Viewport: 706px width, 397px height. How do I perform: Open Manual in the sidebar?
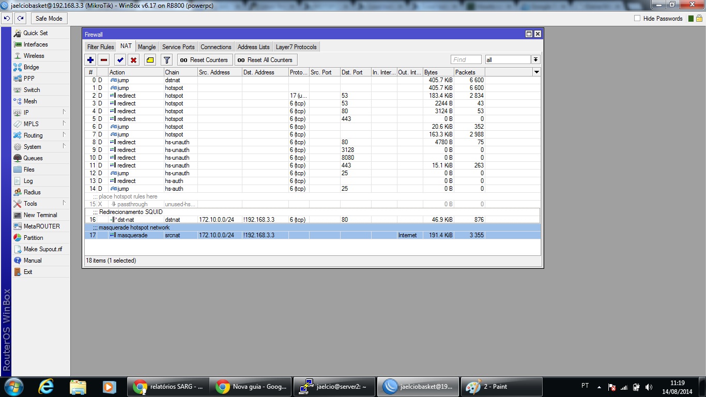pyautogui.click(x=41, y=261)
